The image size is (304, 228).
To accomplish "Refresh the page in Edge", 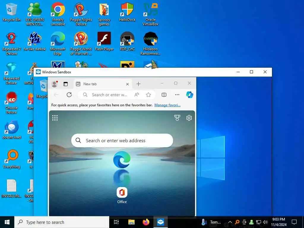I will (x=69, y=95).
